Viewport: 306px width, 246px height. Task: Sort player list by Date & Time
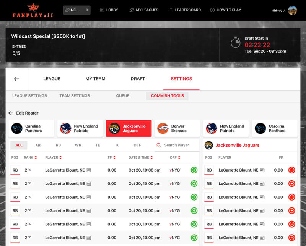pyautogui.click(x=140, y=157)
